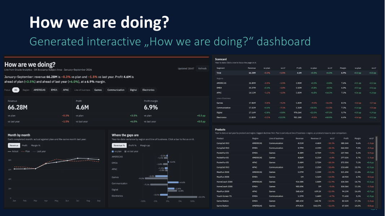Toggle the Plan series legend entry
This screenshot has height=216, width=385.
(25, 151)
